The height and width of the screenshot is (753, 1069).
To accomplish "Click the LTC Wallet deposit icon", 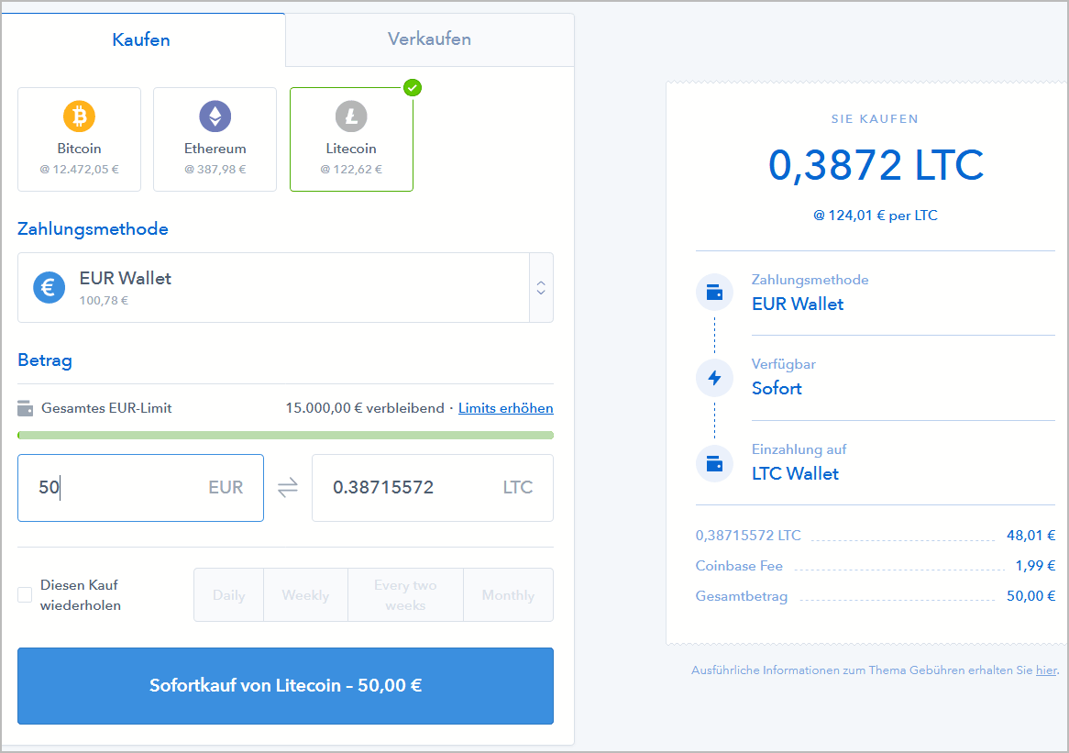I will (x=714, y=463).
